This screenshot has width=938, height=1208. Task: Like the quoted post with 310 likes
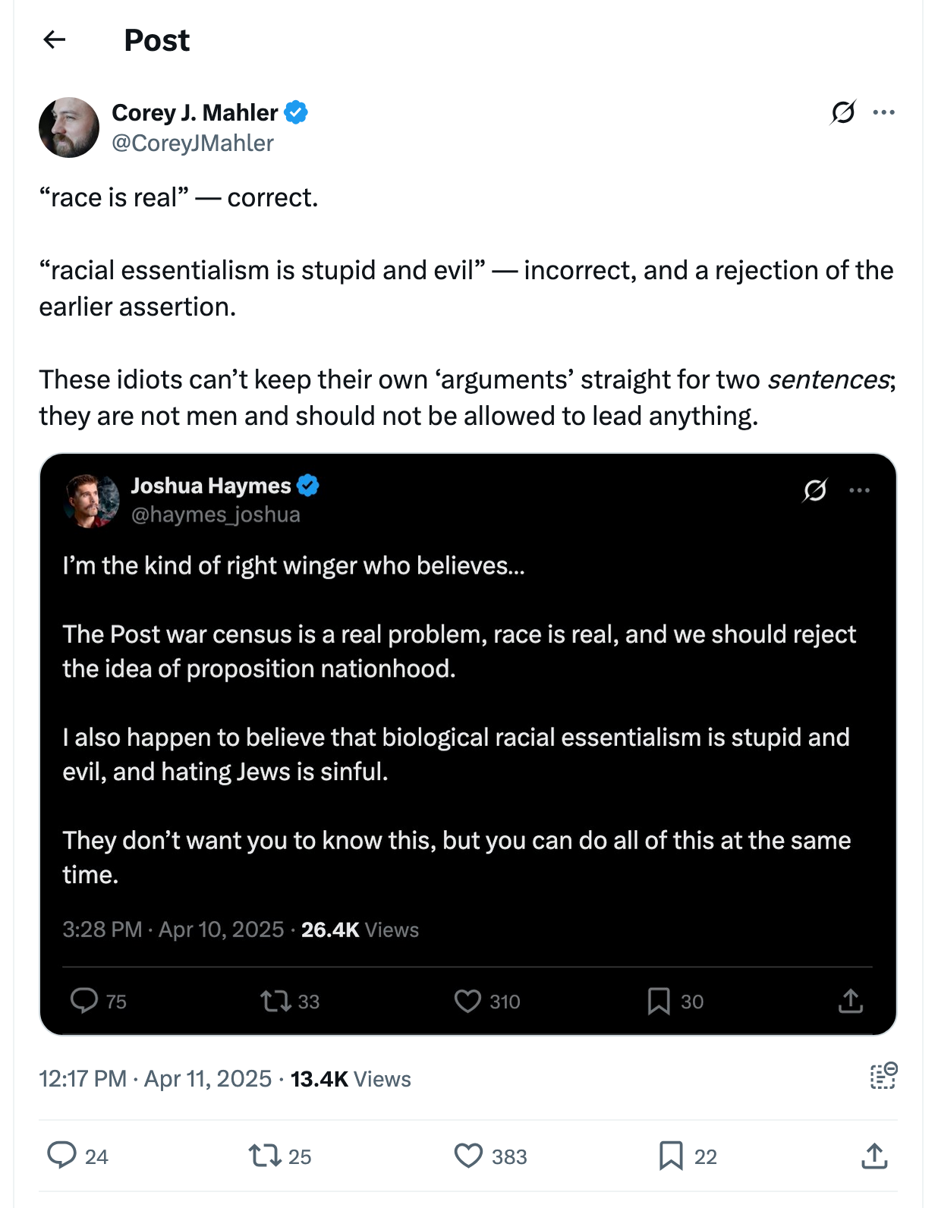pos(467,1001)
